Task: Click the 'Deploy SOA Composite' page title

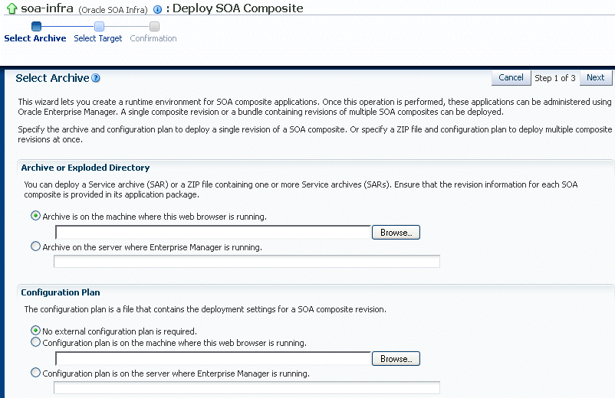Action: point(238,8)
